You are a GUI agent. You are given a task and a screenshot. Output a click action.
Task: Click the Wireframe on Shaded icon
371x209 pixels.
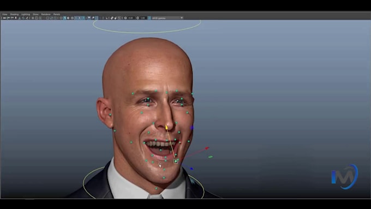[72, 18]
